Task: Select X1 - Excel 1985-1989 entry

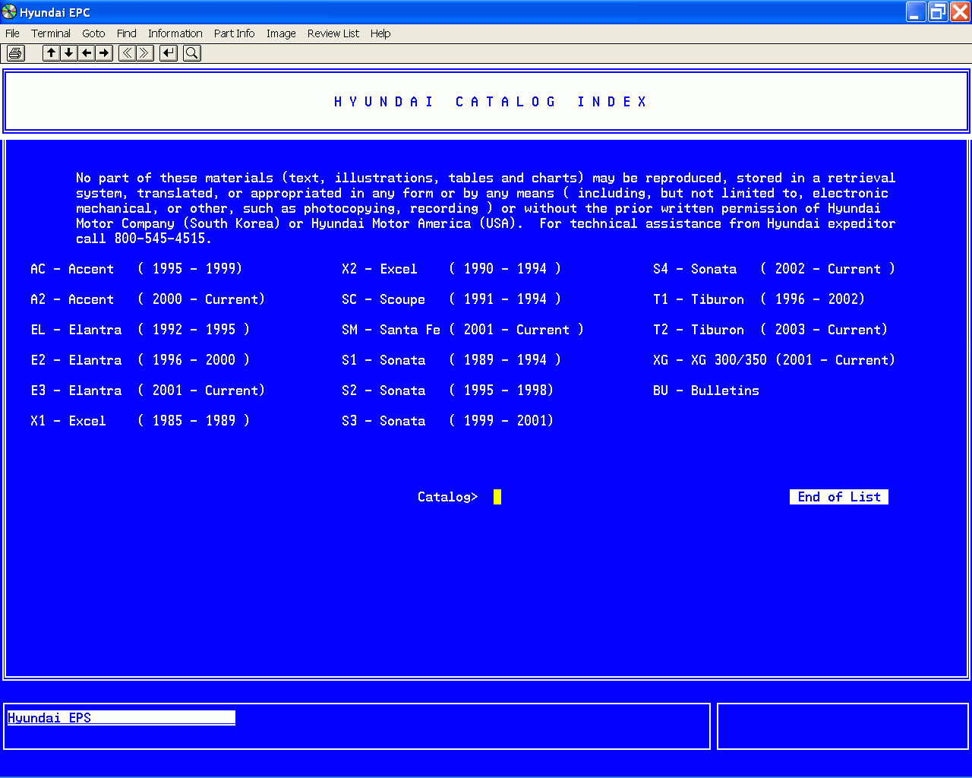Action: coord(140,421)
